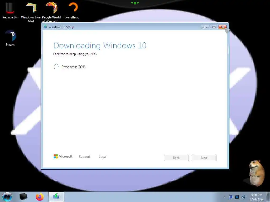
Task: Open Windows Live Mail desktop shortcut
Action: point(31,12)
